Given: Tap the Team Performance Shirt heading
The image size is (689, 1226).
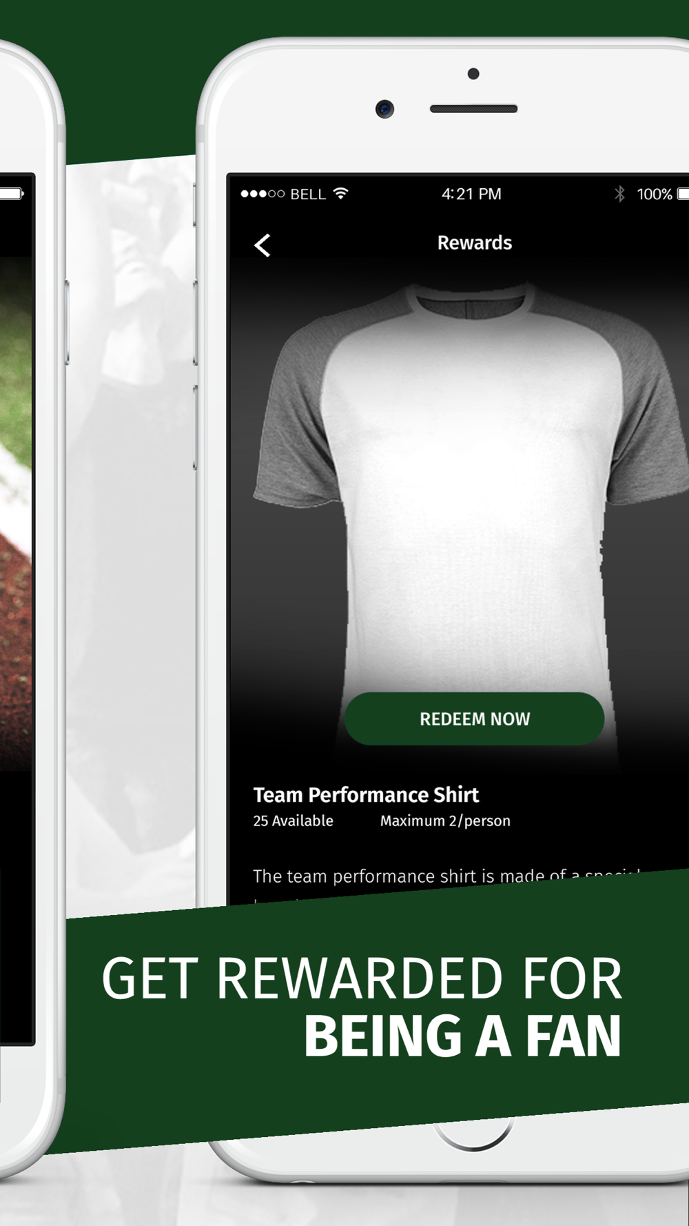Looking at the screenshot, I should pyautogui.click(x=366, y=794).
